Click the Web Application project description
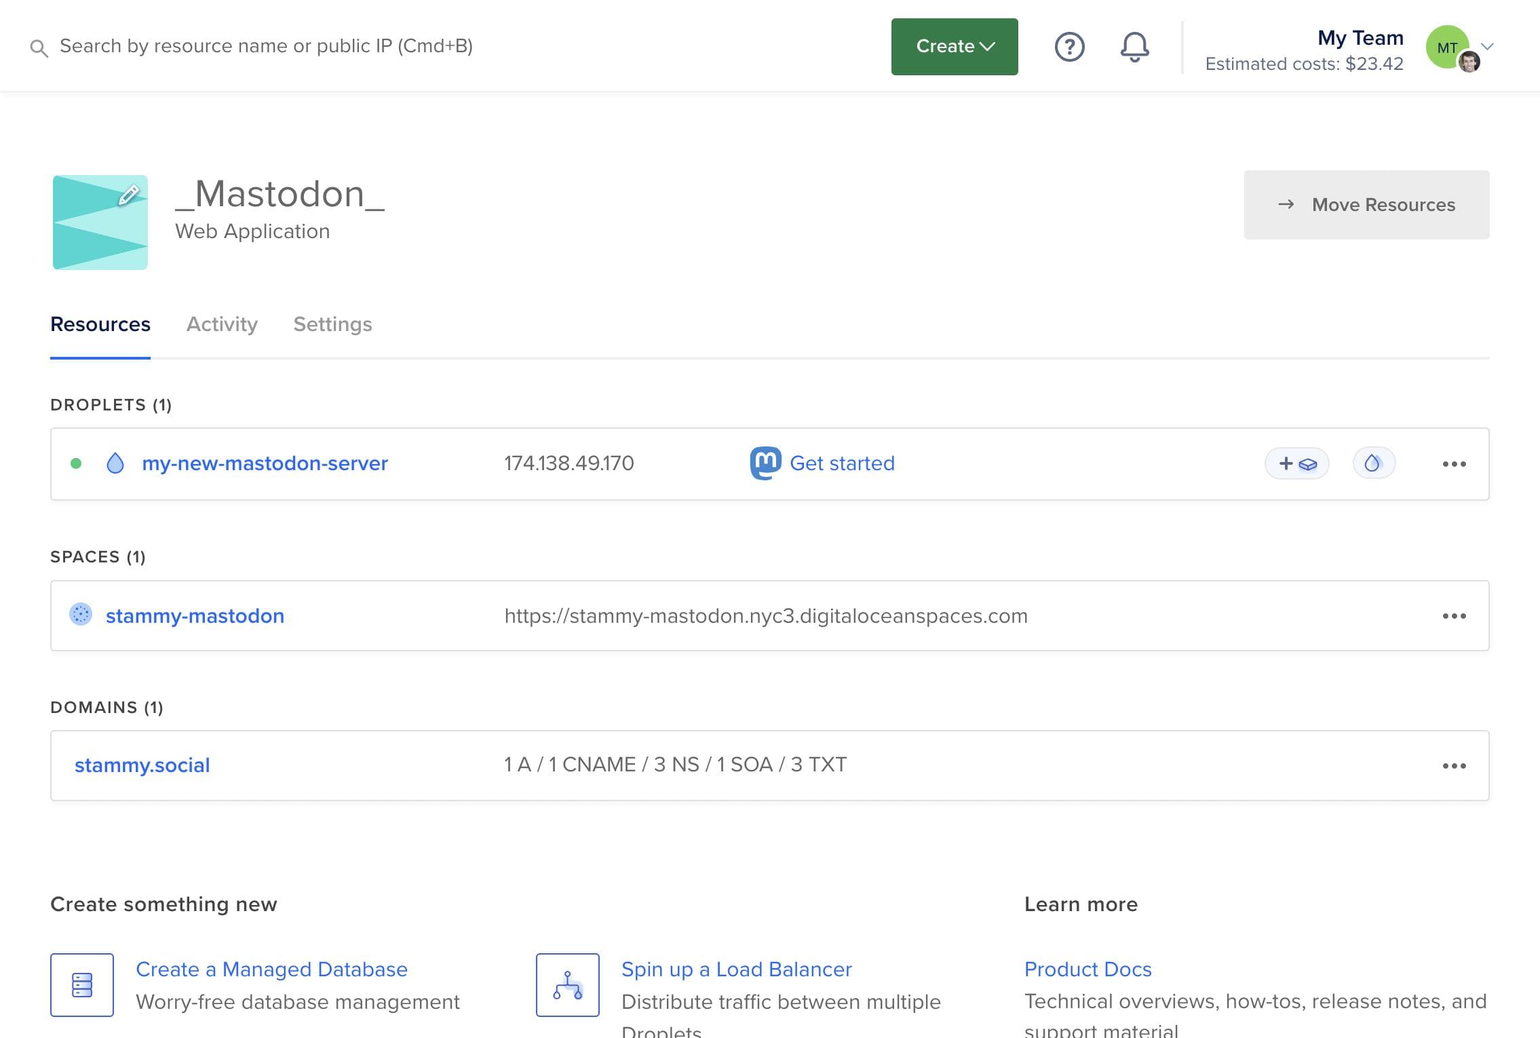The image size is (1540, 1038). click(252, 231)
